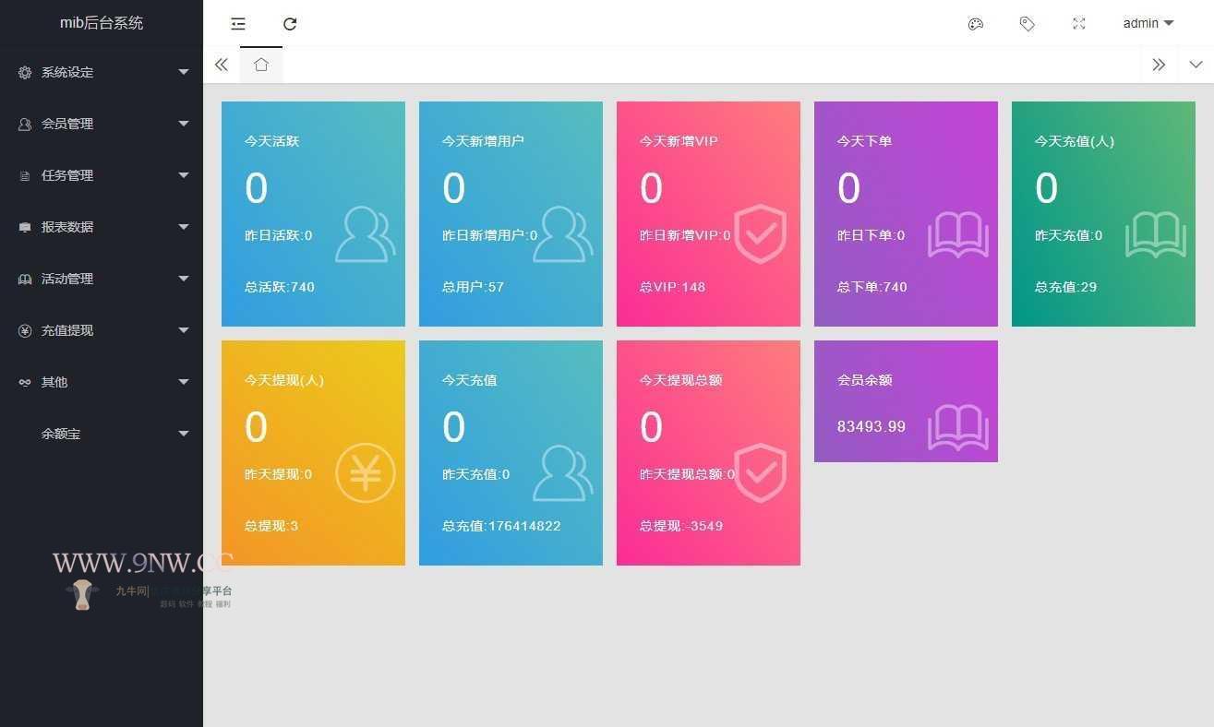Expand the 系统设定 menu arrow
The width and height of the screenshot is (1214, 727).
click(184, 72)
